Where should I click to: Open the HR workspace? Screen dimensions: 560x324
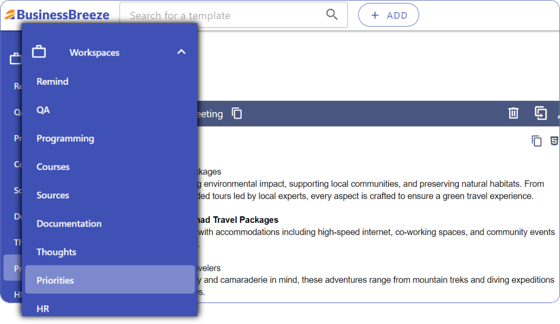coord(43,309)
